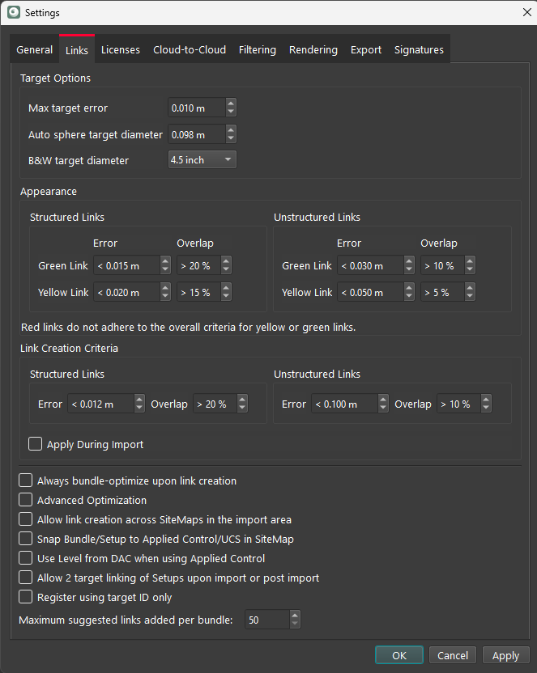Decrease Auto sphere target diameter value
Viewport: 537px width, 673px height.
tap(231, 138)
